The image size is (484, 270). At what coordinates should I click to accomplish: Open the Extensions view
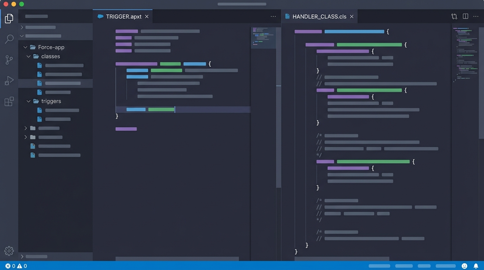click(9, 101)
